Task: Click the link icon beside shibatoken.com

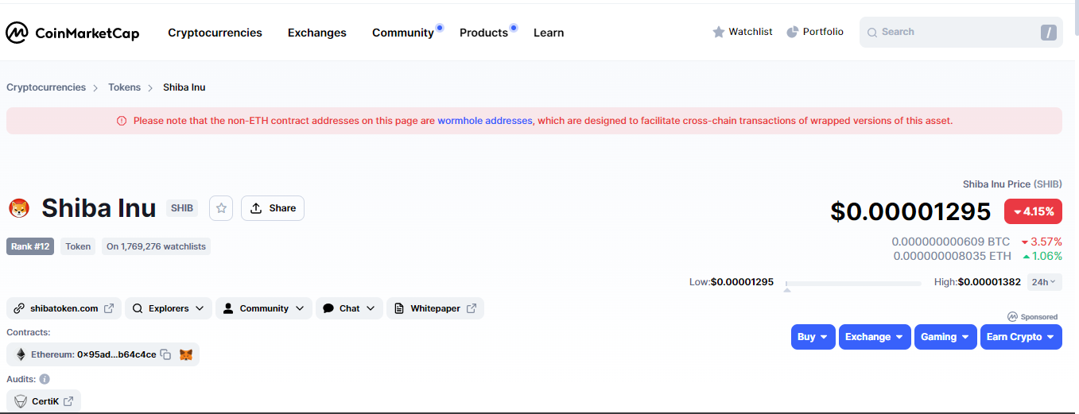Action: [20, 308]
